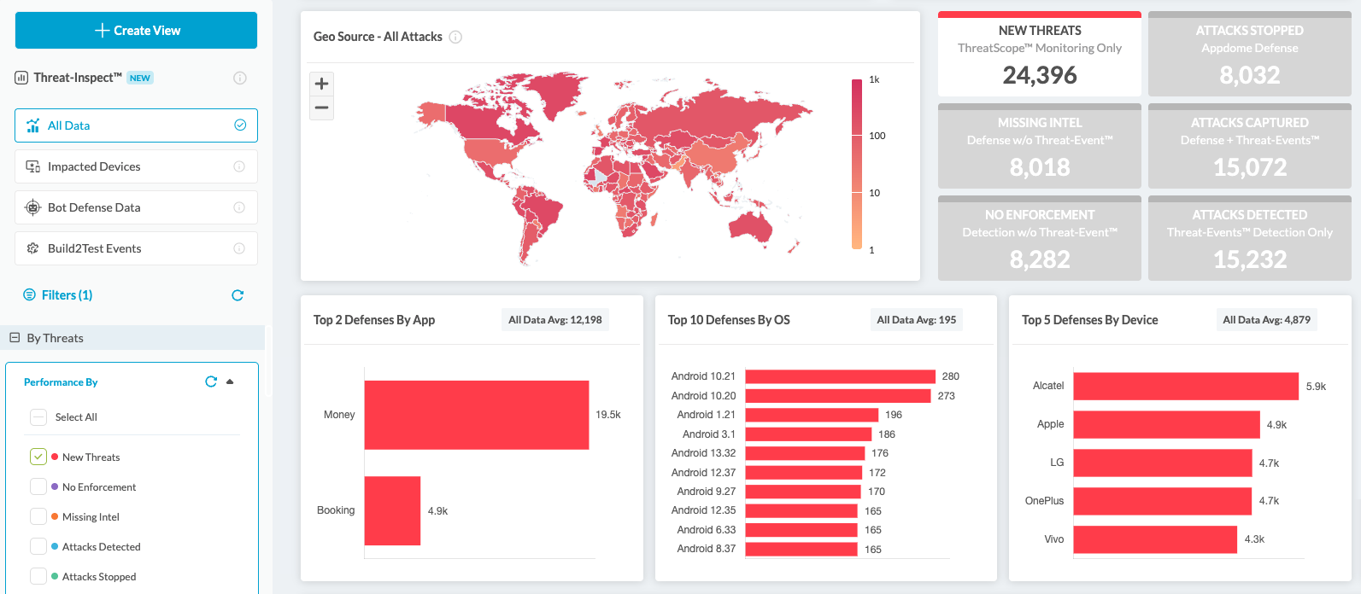Uncheck the New Threats checkbox

tap(38, 457)
